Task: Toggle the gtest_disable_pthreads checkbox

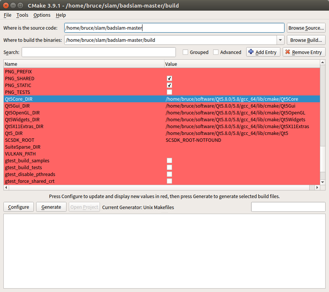Action: [x=169, y=174]
